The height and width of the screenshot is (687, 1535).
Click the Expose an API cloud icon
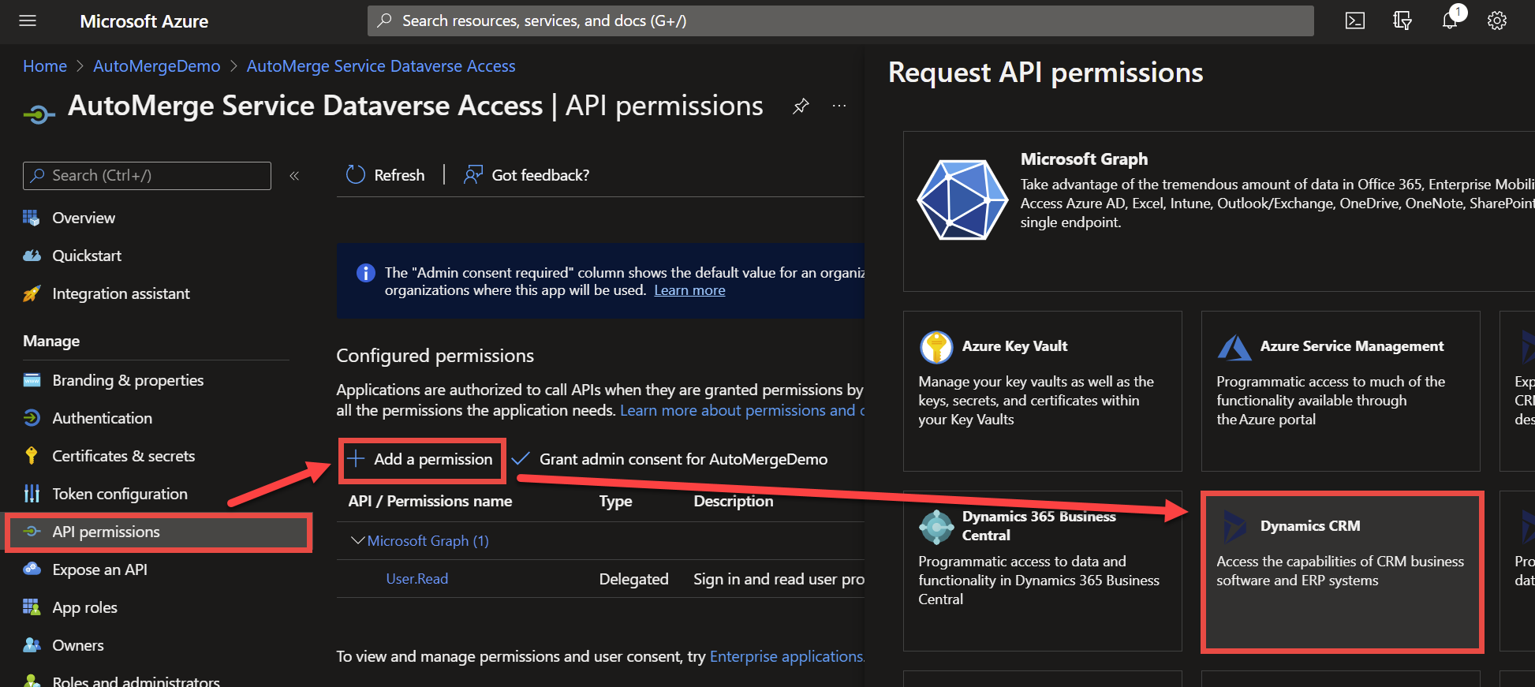coord(32,569)
